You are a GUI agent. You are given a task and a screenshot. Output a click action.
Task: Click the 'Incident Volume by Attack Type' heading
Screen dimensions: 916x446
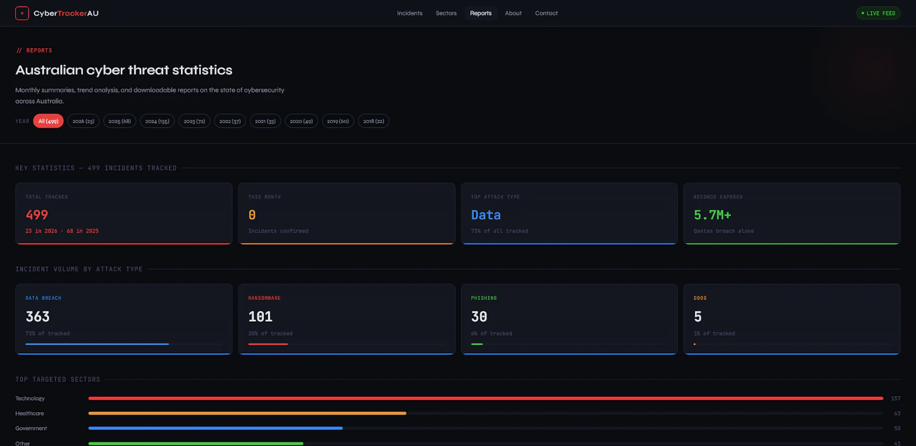pyautogui.click(x=79, y=269)
